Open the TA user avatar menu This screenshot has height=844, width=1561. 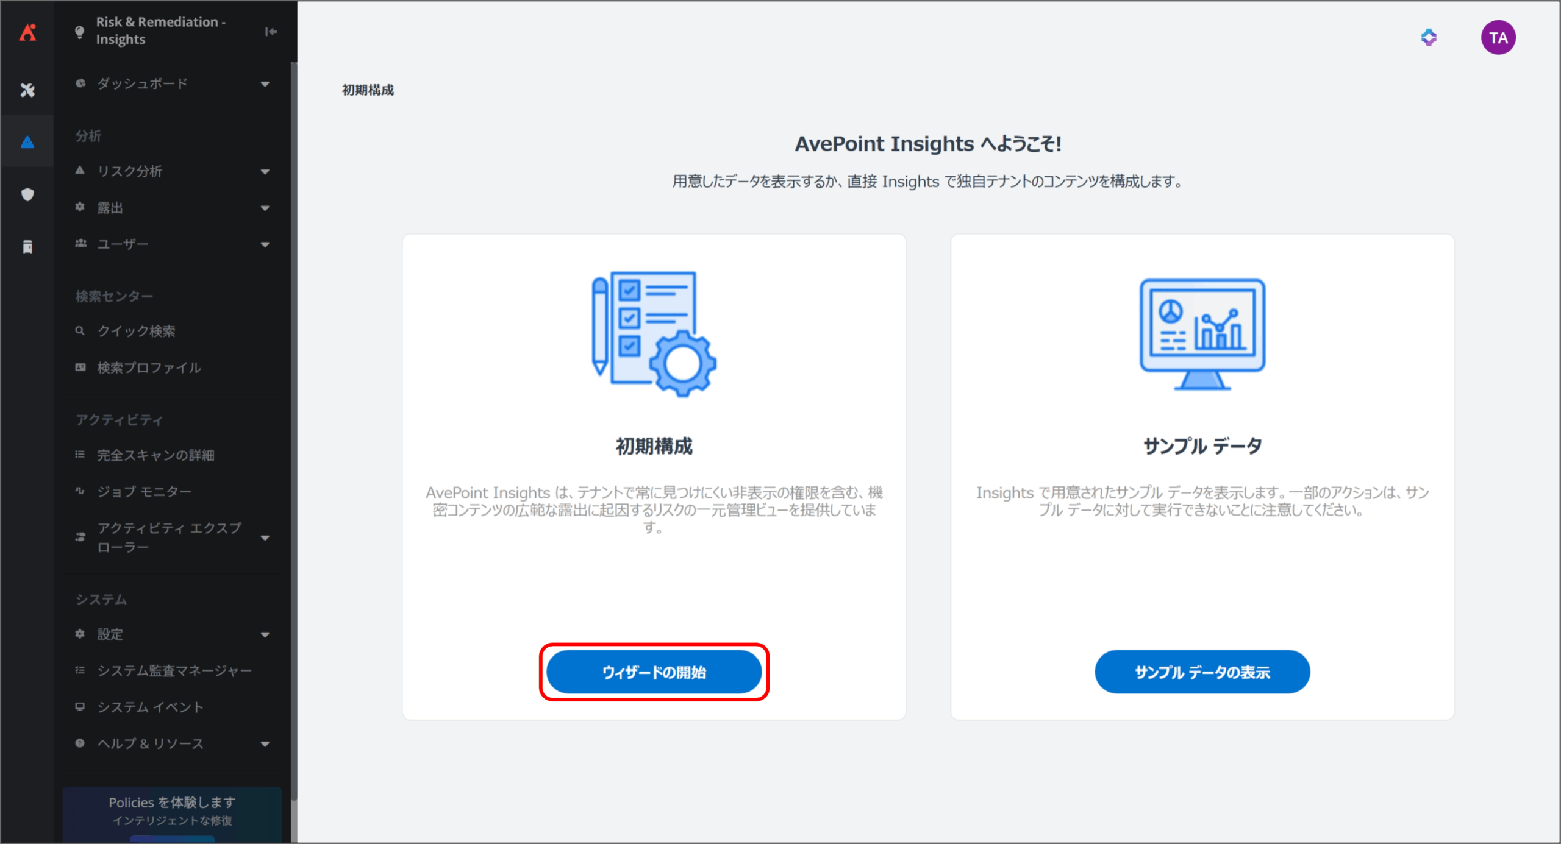pos(1498,38)
